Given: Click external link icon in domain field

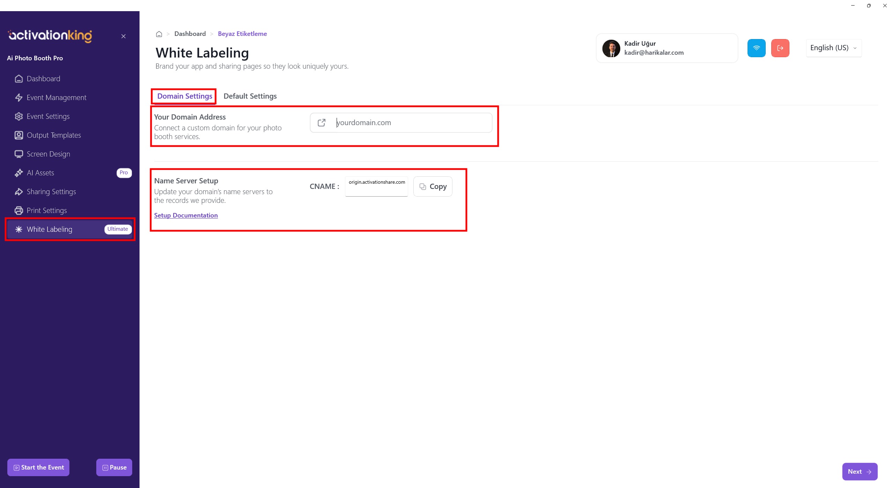Looking at the screenshot, I should pyautogui.click(x=322, y=123).
